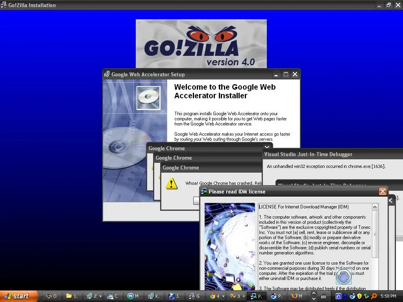
Task: Open the Go!Zilla taskbar item labeled G
Action: tap(194, 296)
